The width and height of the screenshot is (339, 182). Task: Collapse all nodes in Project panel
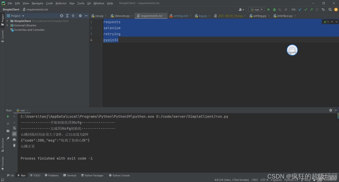[x=73, y=16]
